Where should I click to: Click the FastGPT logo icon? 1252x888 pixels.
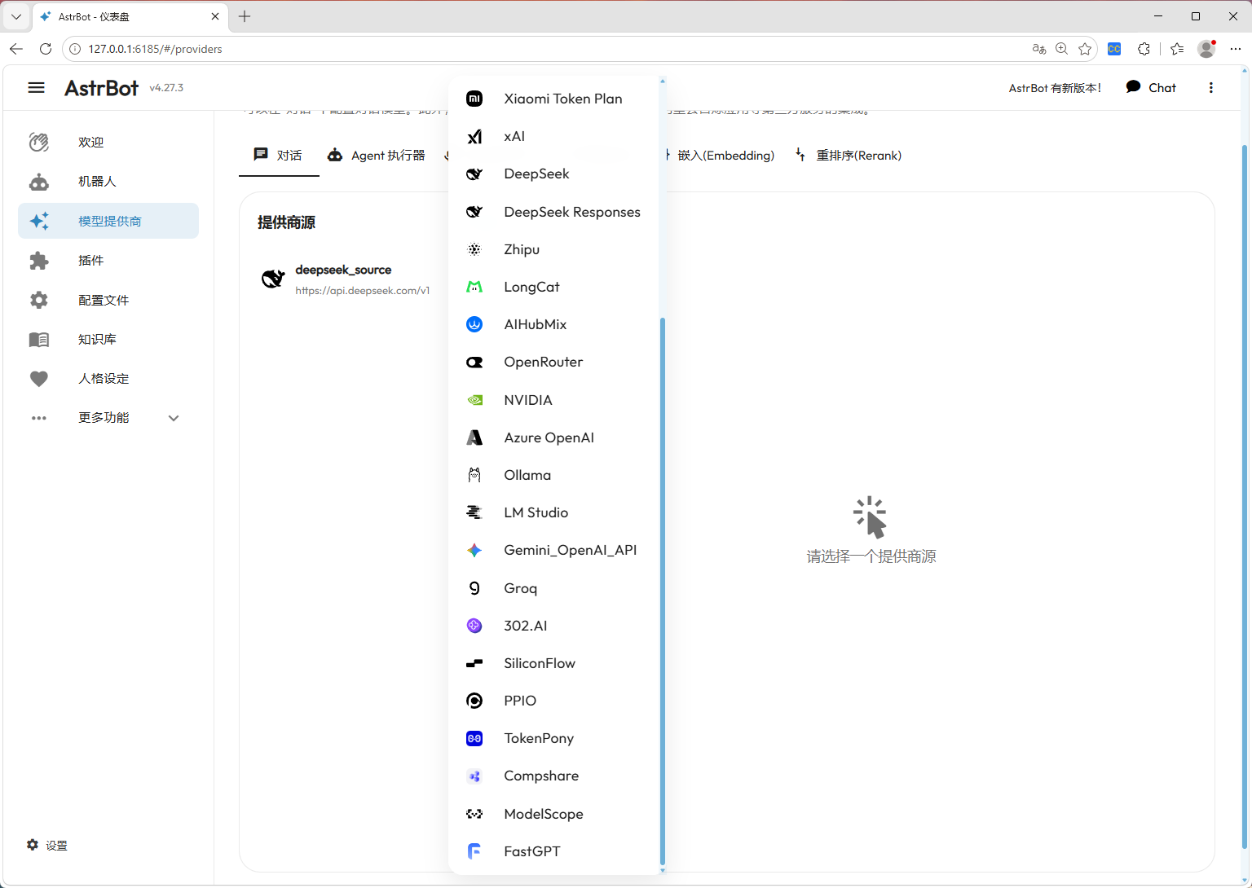pyautogui.click(x=474, y=851)
